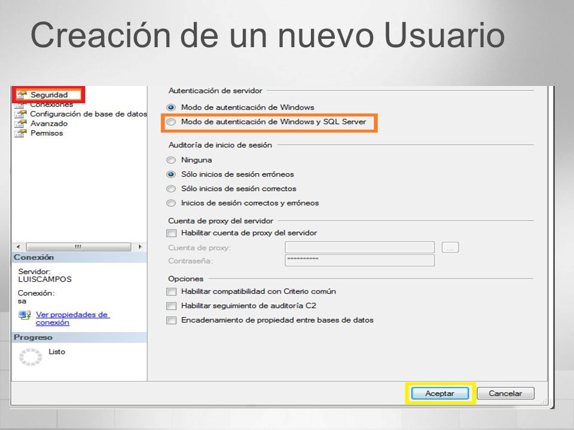Click the Cuenta de proxy input field
The image size is (574, 430).
(359, 247)
